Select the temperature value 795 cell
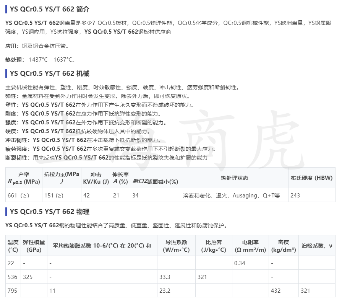 tap(12, 290)
